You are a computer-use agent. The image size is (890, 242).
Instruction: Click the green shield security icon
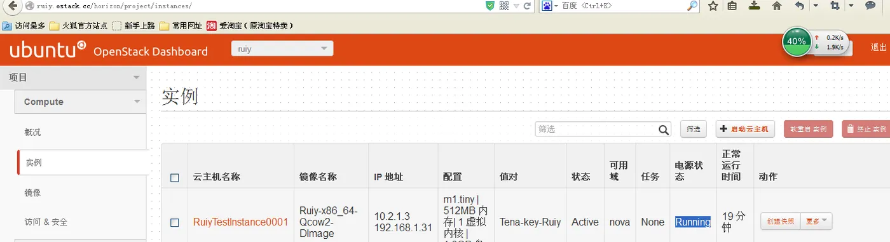coord(489,6)
